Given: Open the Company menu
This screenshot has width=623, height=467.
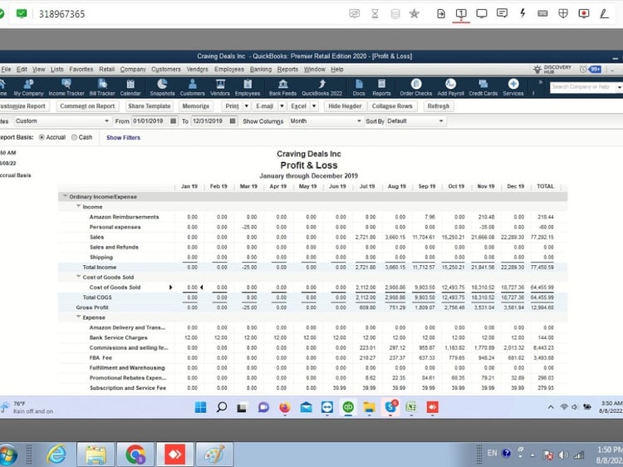Looking at the screenshot, I should [133, 69].
